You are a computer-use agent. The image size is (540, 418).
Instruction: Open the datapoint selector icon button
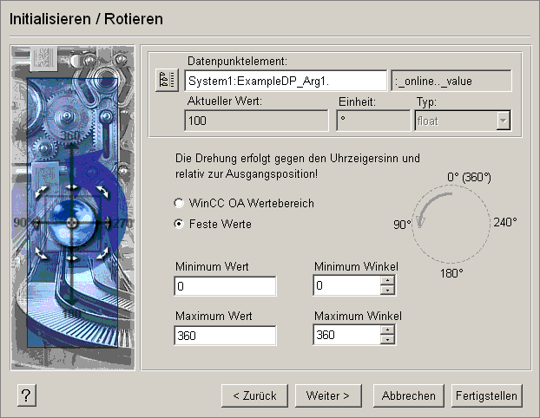165,81
